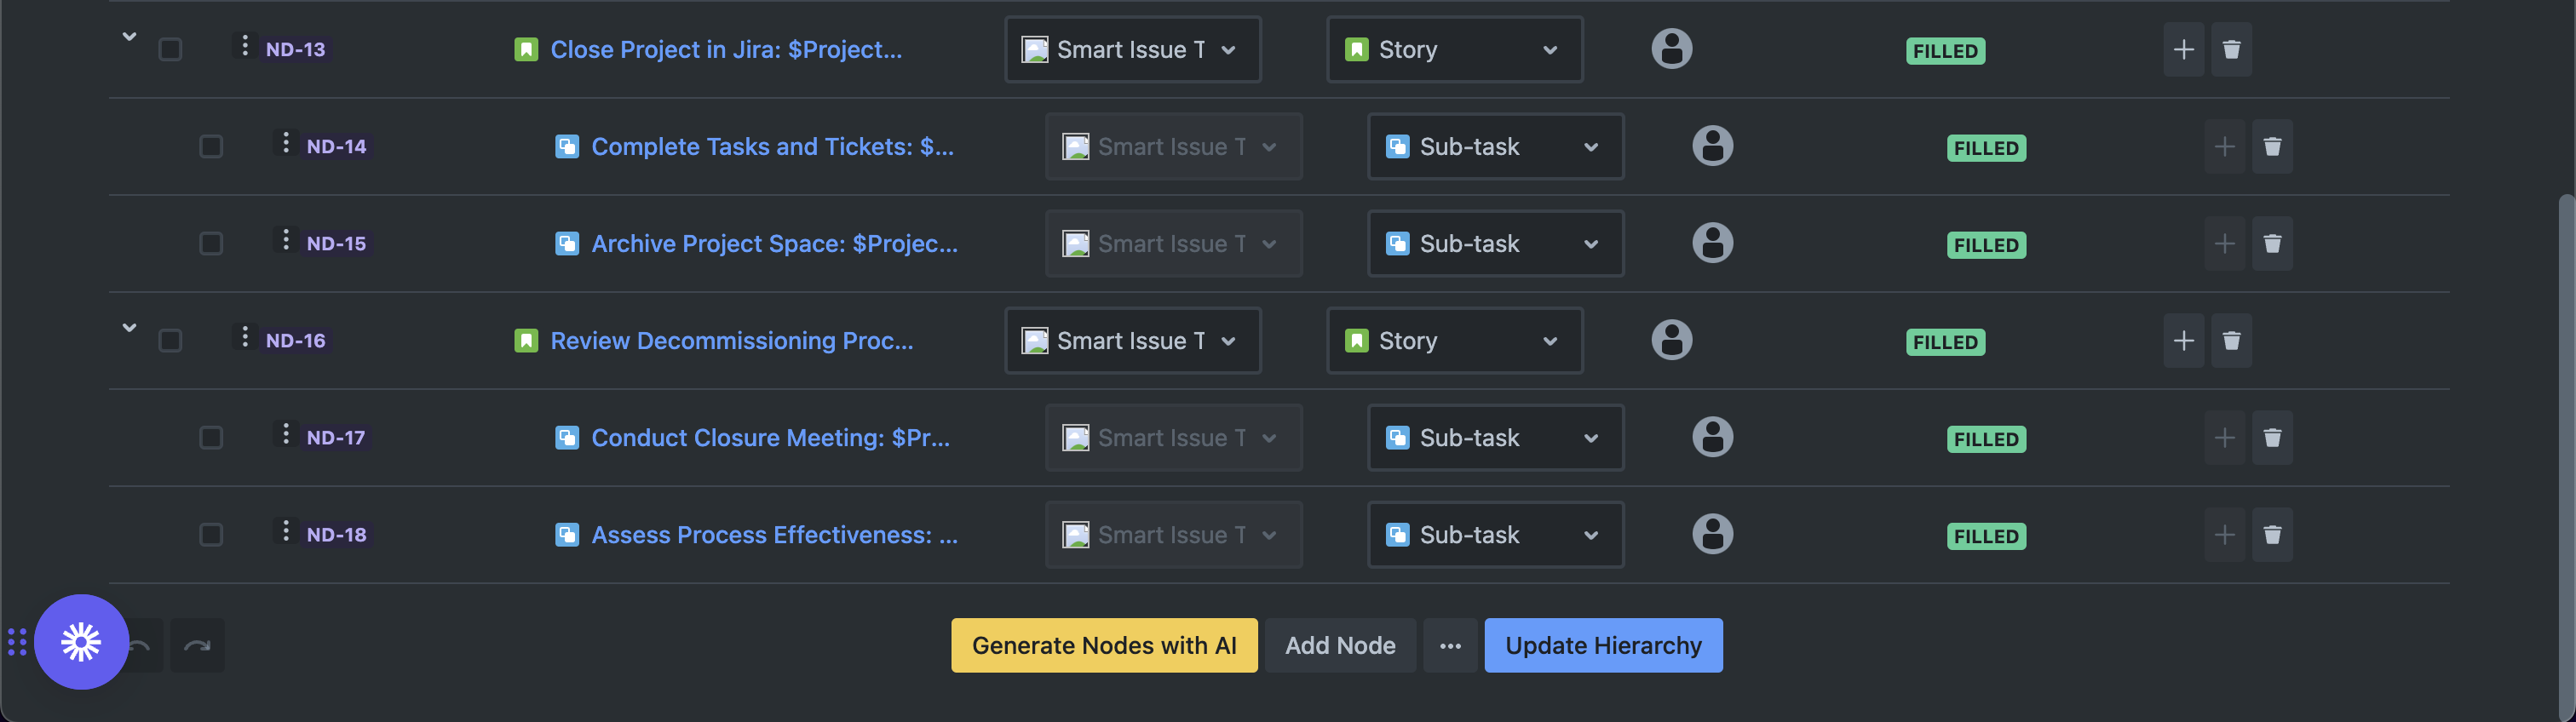Click Generate Nodes with AI button
Screen dimensions: 2576x722
point(1104,646)
